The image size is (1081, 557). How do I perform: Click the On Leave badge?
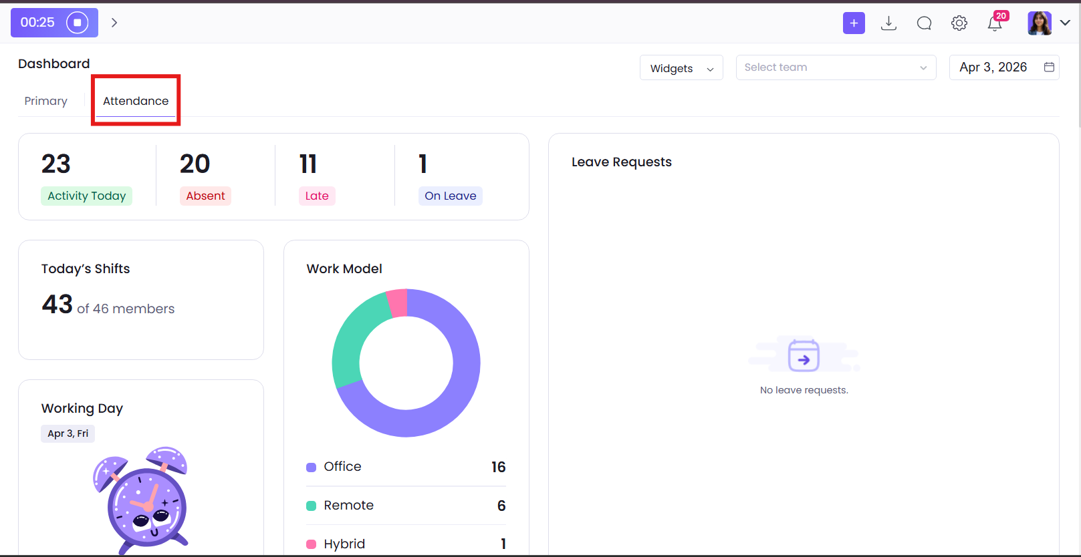450,196
